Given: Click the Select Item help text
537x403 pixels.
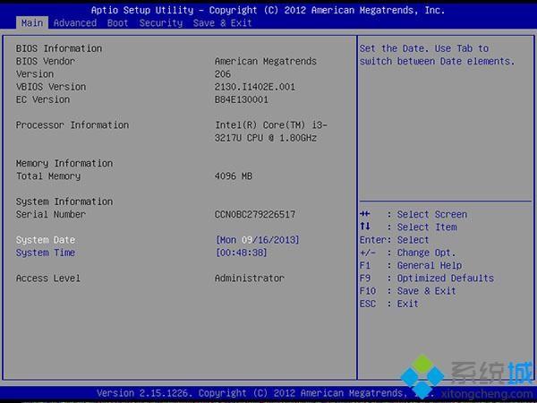Looking at the screenshot, I should point(427,227).
